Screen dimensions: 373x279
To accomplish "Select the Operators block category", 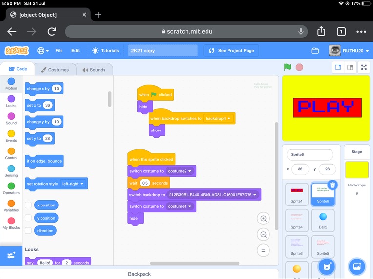I will 11,188.
